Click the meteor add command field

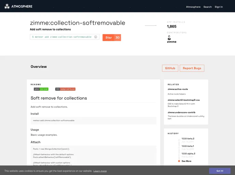(65, 37)
